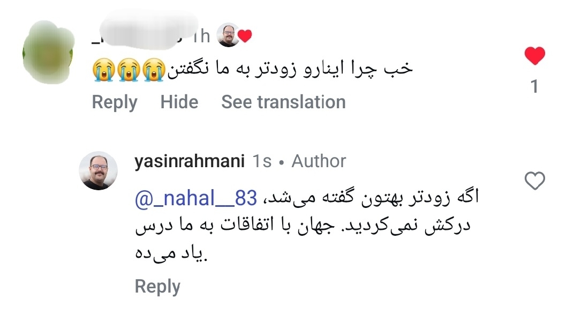Tap the 1h timestamp on the top comment
The image size is (574, 314).
[201, 36]
